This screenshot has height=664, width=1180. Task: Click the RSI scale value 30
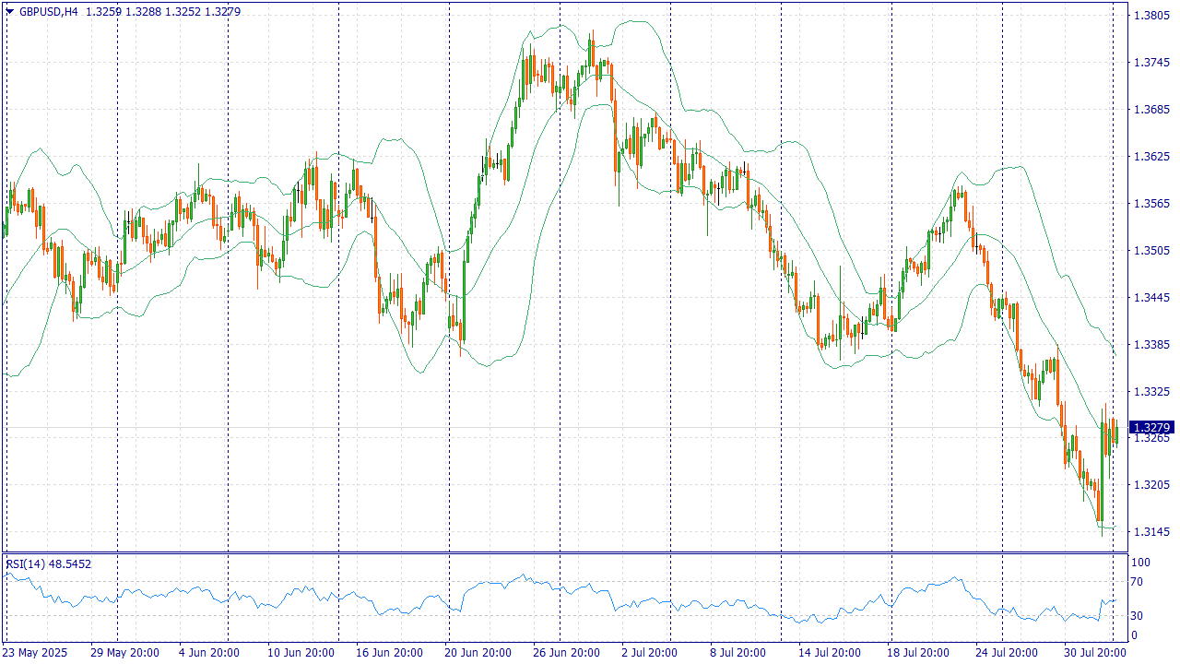[1139, 616]
